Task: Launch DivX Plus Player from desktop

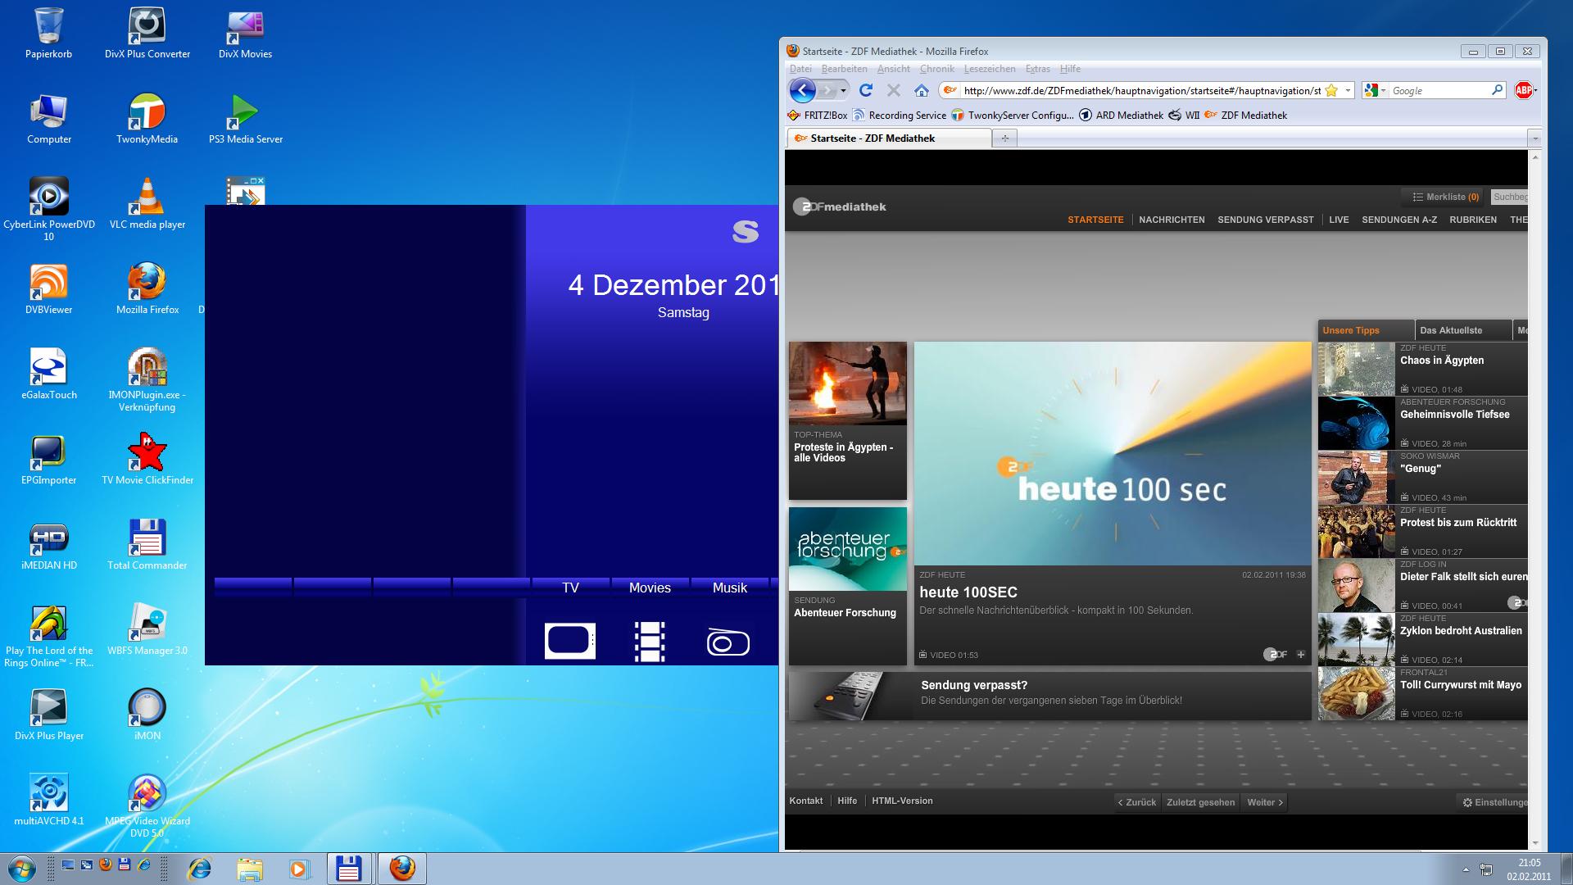Action: [x=48, y=715]
